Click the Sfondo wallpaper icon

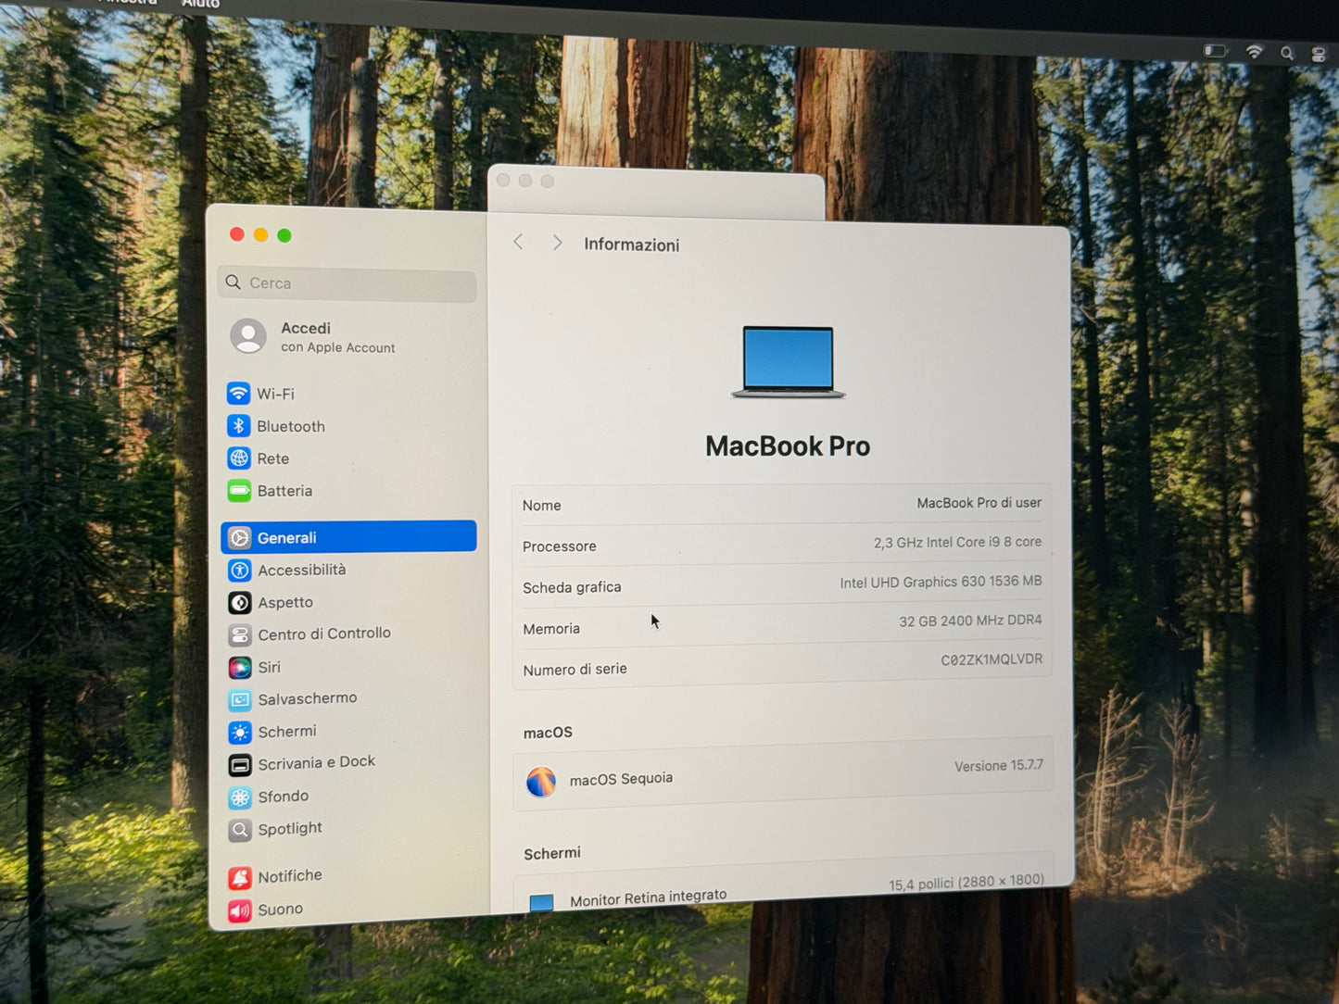click(x=240, y=797)
